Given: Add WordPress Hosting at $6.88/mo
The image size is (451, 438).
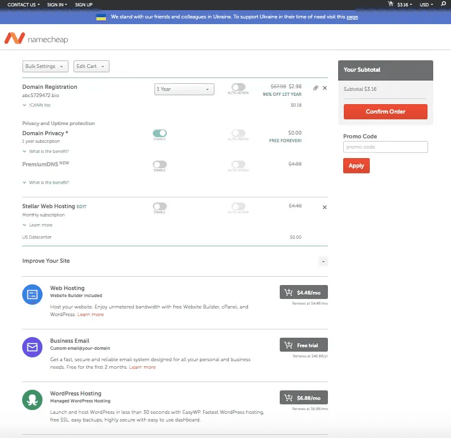Looking at the screenshot, I should point(304,398).
